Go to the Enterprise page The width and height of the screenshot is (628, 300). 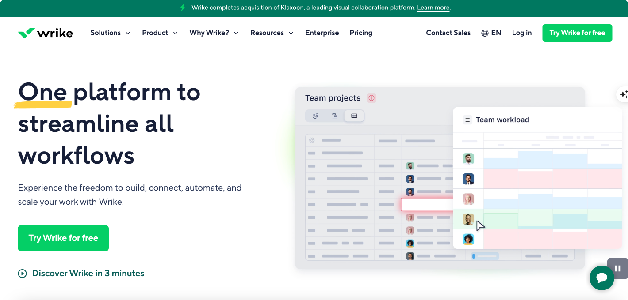tap(322, 33)
